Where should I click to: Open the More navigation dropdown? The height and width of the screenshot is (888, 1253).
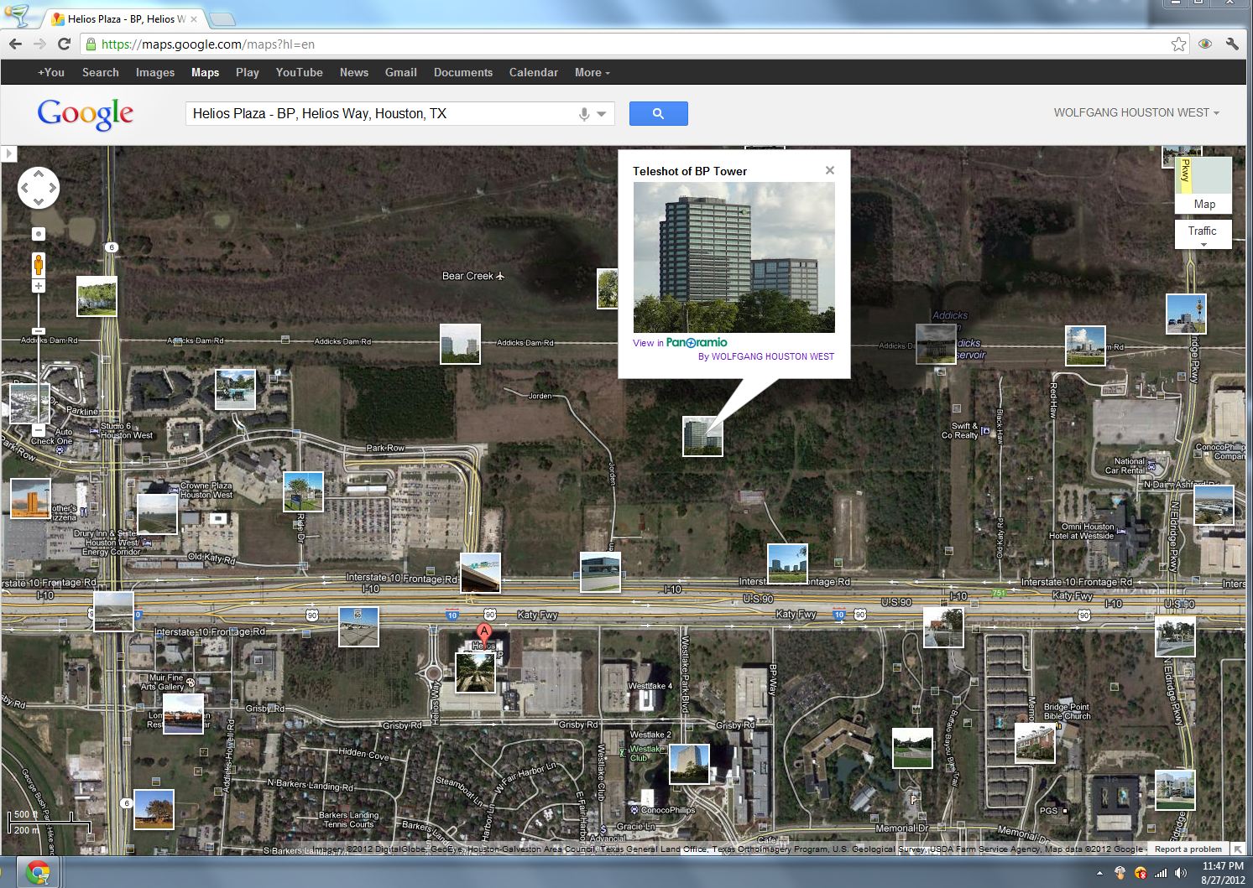tap(590, 73)
